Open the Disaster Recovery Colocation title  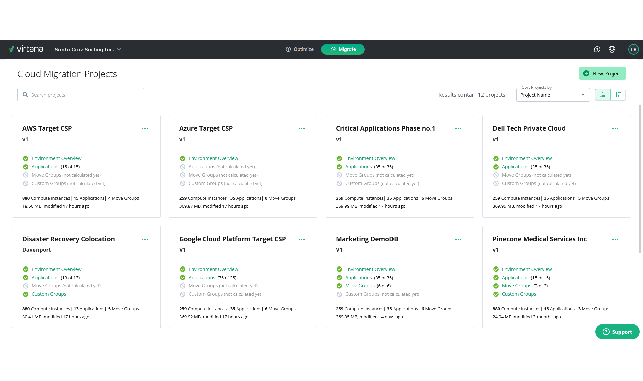click(x=69, y=239)
